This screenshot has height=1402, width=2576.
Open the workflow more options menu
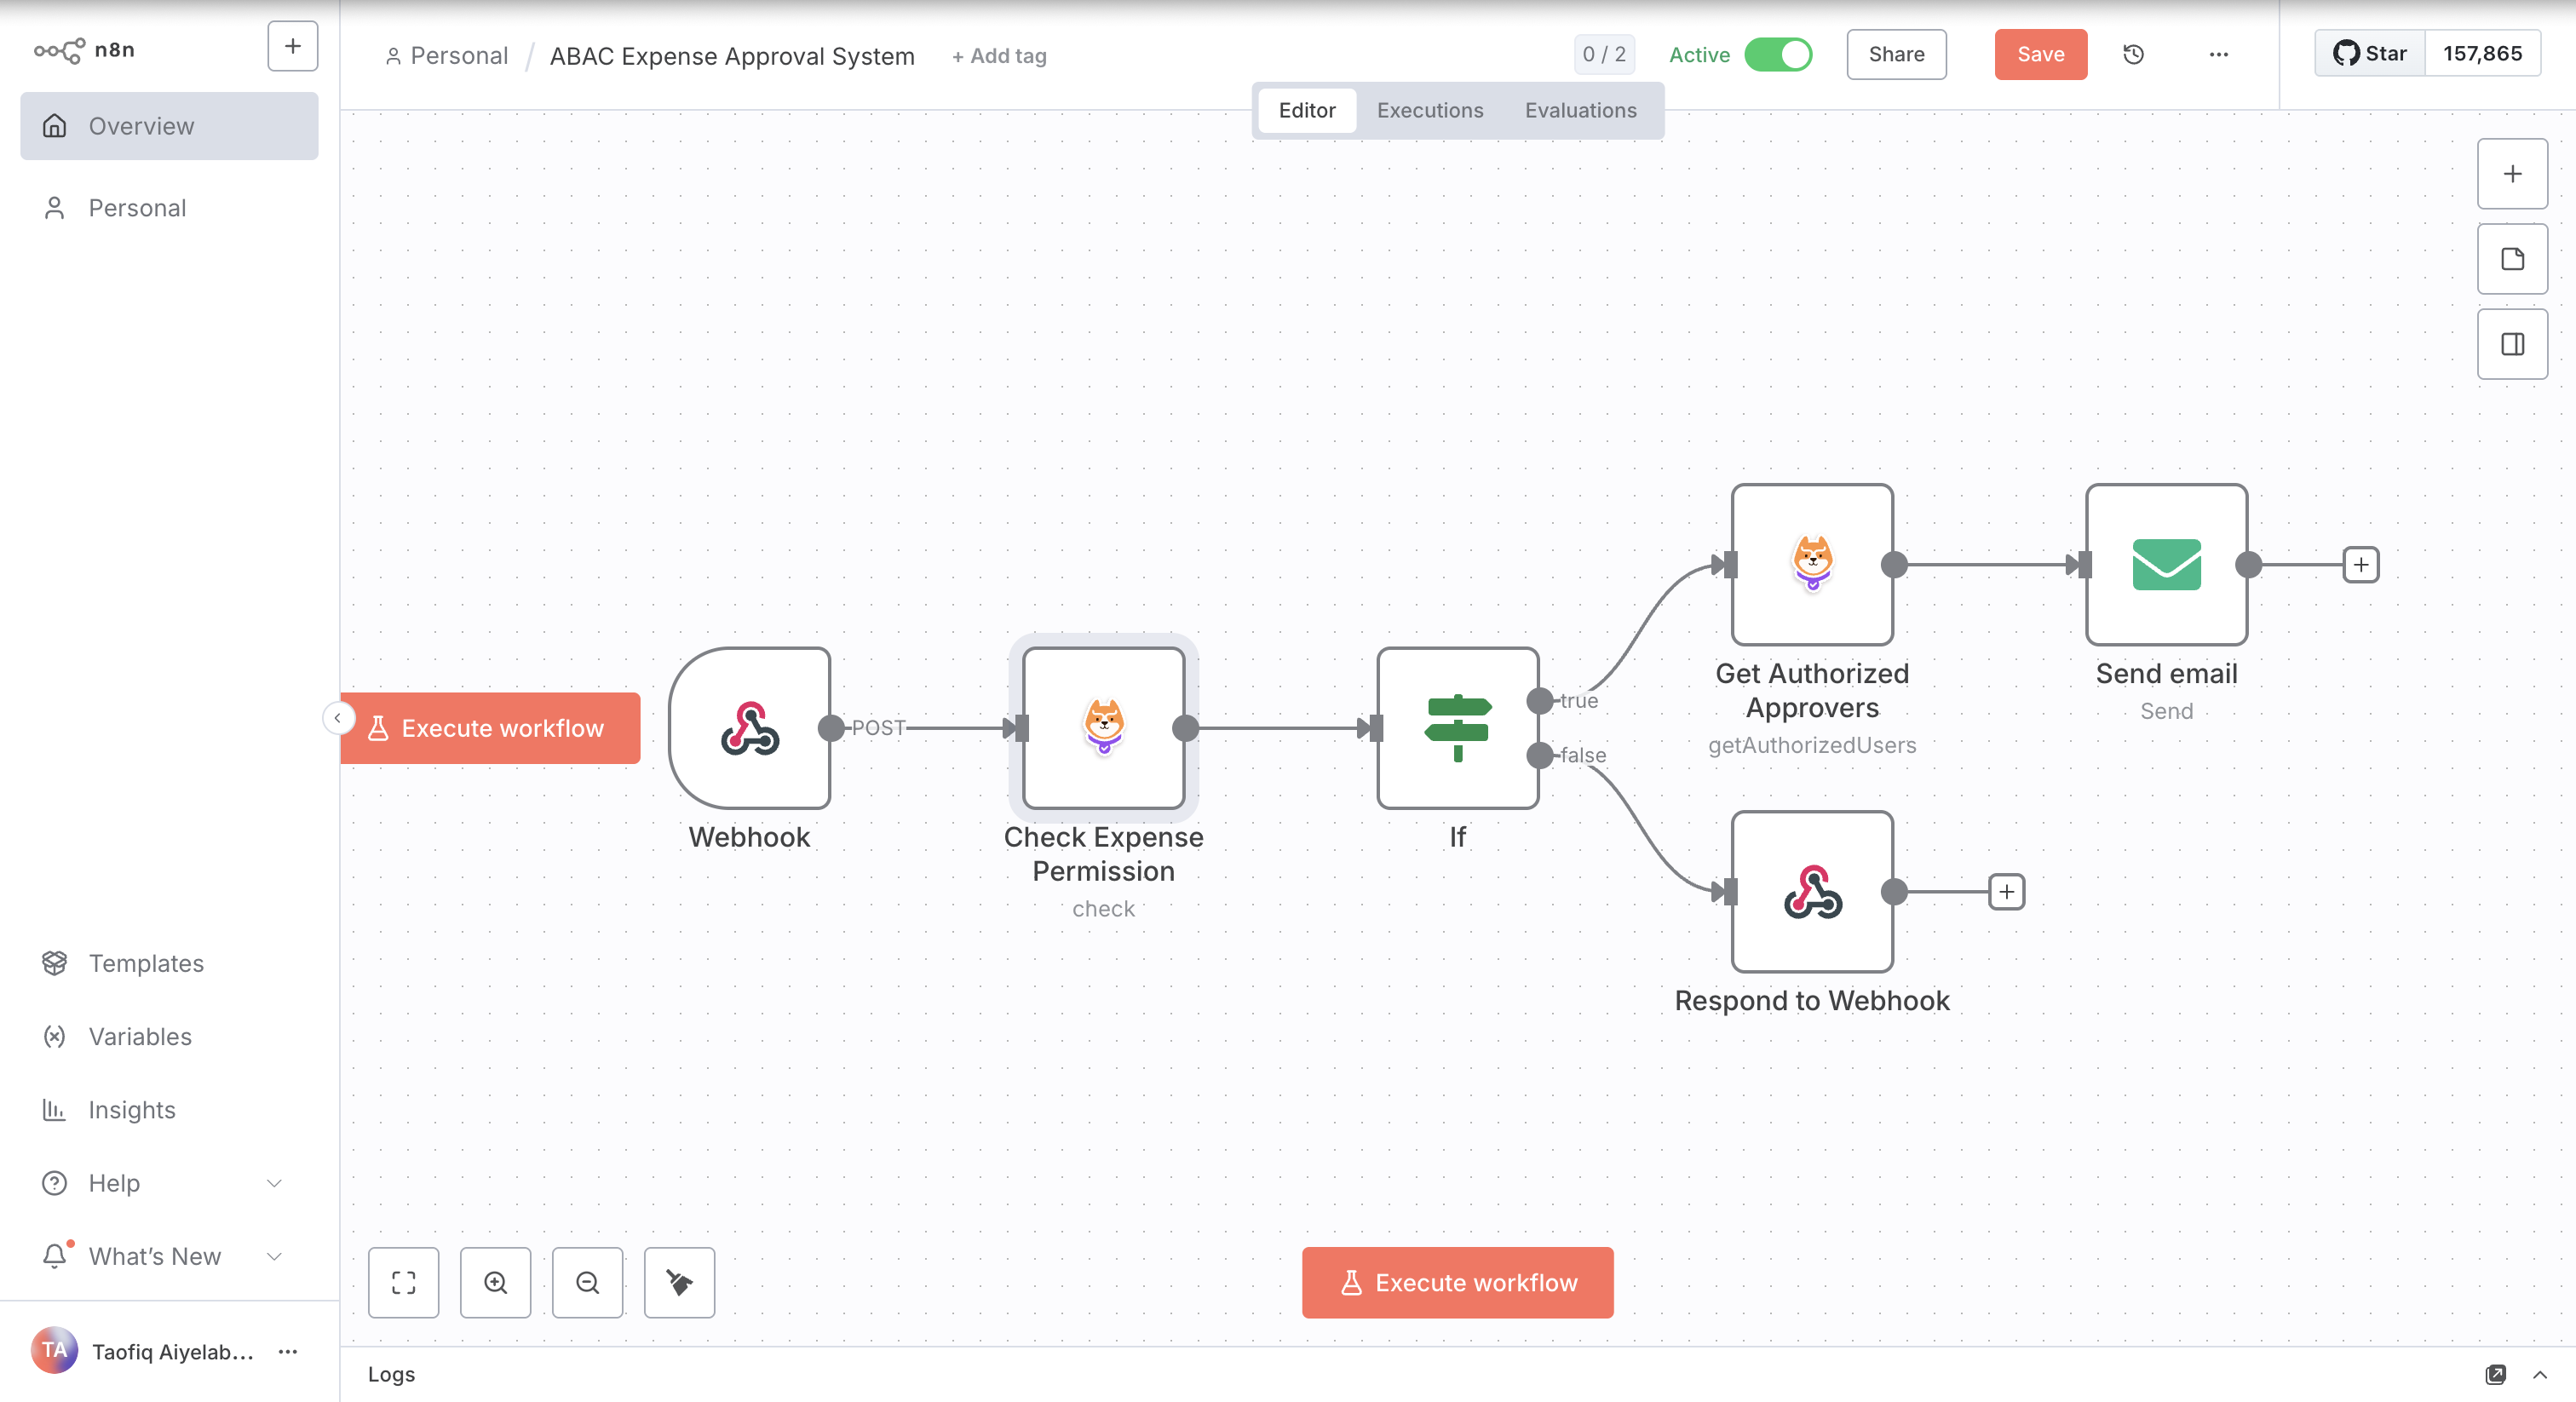[x=2218, y=54]
